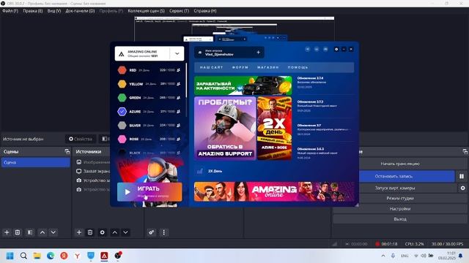Open advanced audio properties gears icon
This screenshot has width=469, height=263.
[152, 232]
